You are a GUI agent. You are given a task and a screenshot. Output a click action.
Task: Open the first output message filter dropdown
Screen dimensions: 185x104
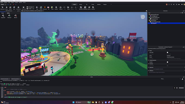pos(5,79)
